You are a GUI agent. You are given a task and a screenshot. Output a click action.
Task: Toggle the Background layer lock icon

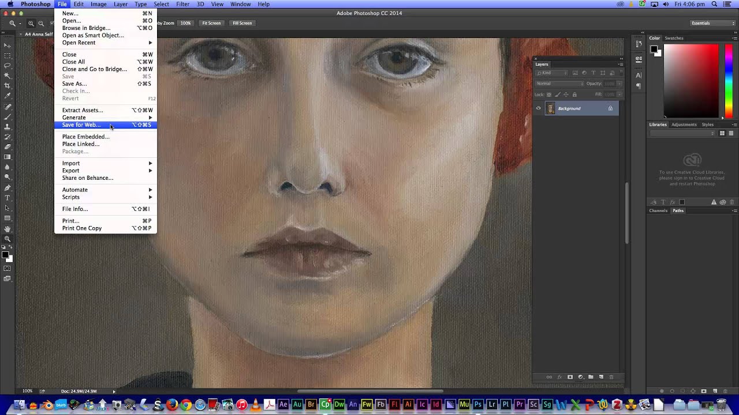point(610,108)
